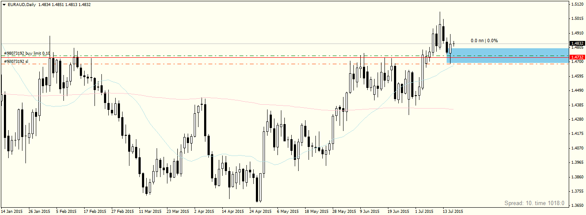
Task: Click the 'Spread: 10. time 1018:0' text
Action: 534,203
